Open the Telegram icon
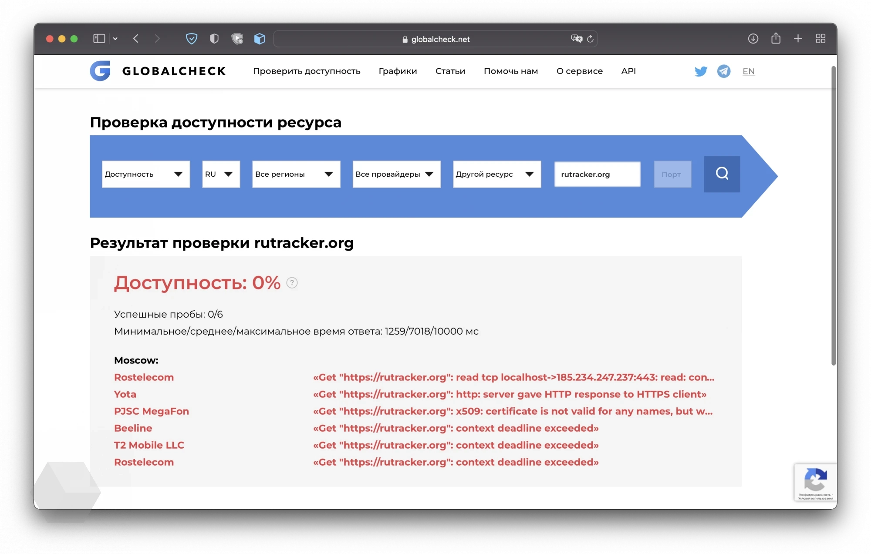 [724, 71]
